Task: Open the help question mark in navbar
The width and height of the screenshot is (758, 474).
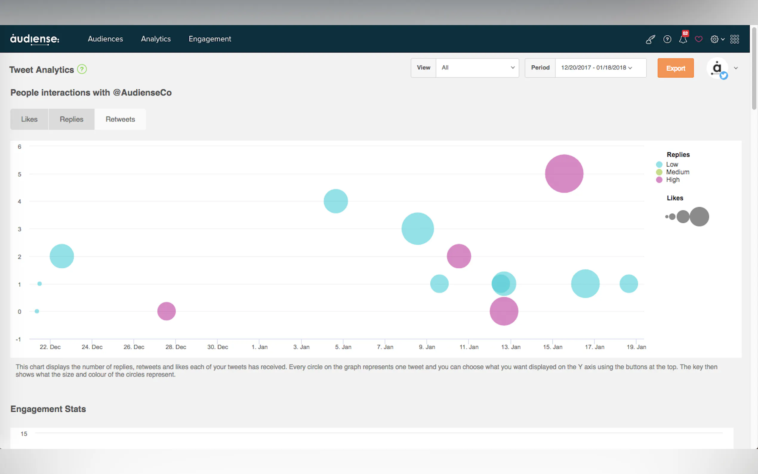Action: (667, 39)
